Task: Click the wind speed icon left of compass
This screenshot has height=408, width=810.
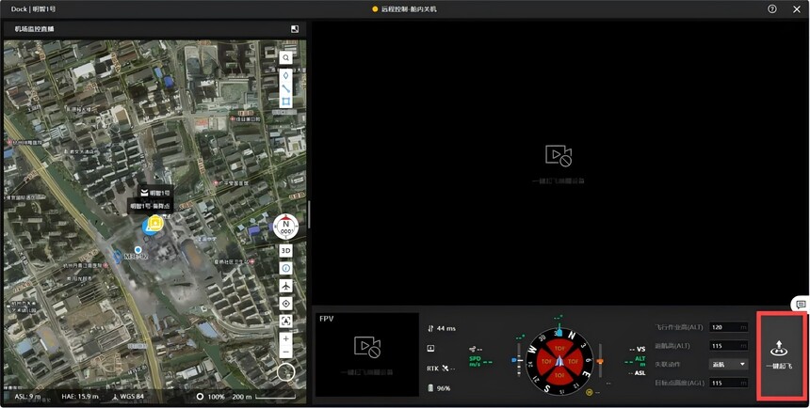Action: 473,349
